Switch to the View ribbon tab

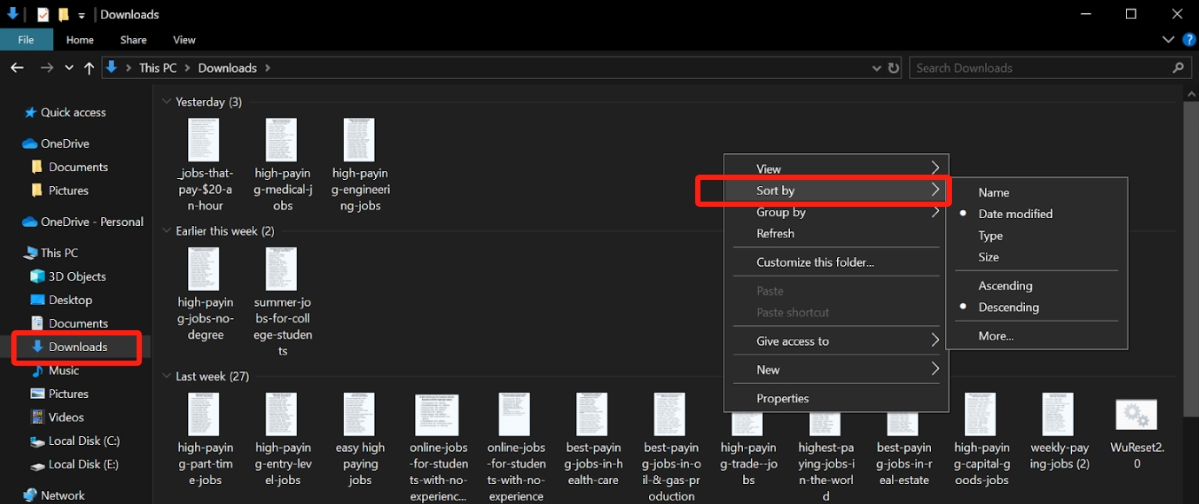pyautogui.click(x=184, y=39)
